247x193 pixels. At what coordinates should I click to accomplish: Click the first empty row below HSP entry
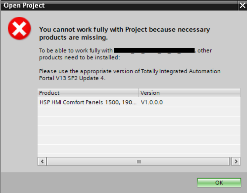coord(139,111)
